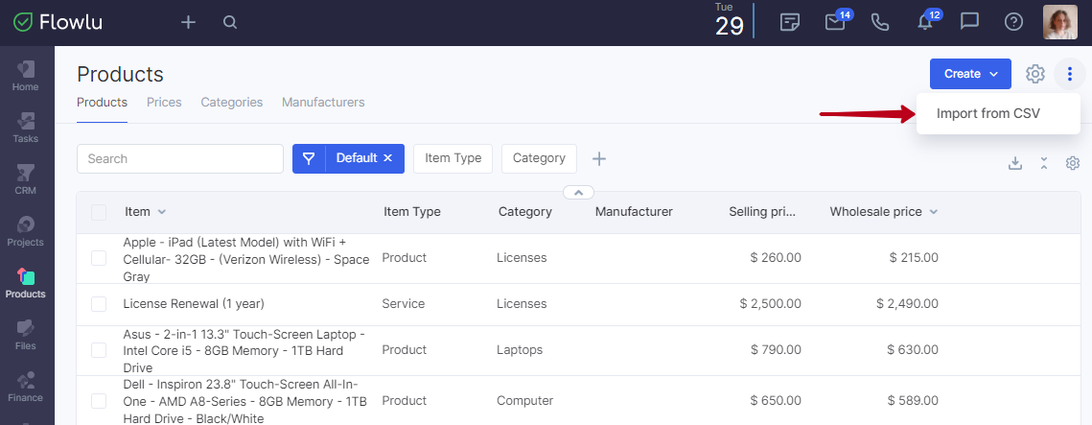The width and height of the screenshot is (1092, 425).
Task: Open Apple iPad product item
Action: (245, 259)
